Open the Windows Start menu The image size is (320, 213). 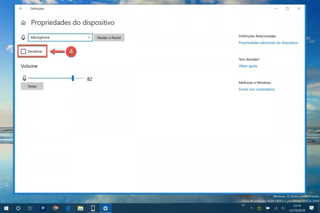click(6, 208)
